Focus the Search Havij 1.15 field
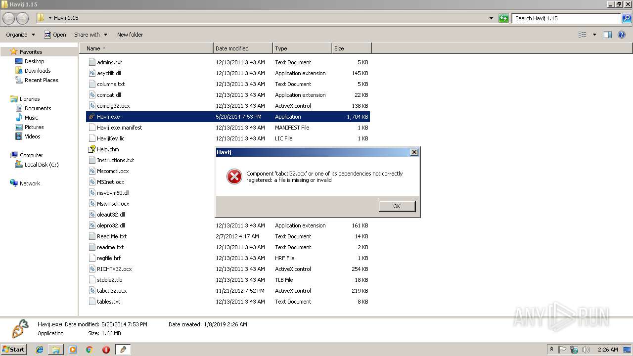 point(567,18)
